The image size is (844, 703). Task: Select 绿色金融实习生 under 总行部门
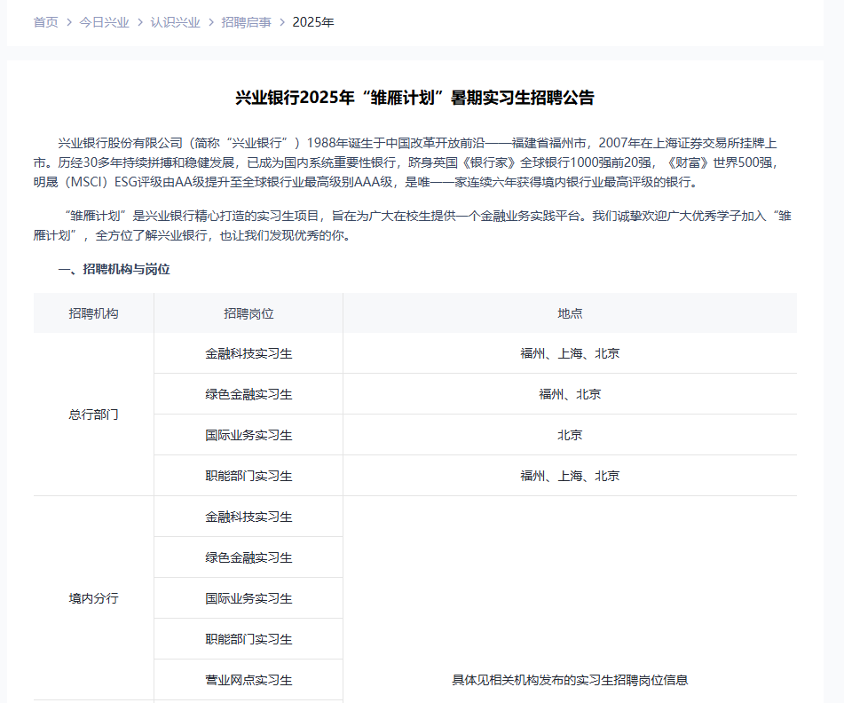(248, 395)
